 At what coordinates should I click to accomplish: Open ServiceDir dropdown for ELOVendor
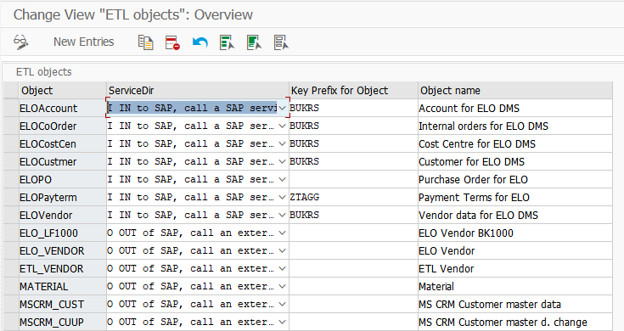[282, 216]
